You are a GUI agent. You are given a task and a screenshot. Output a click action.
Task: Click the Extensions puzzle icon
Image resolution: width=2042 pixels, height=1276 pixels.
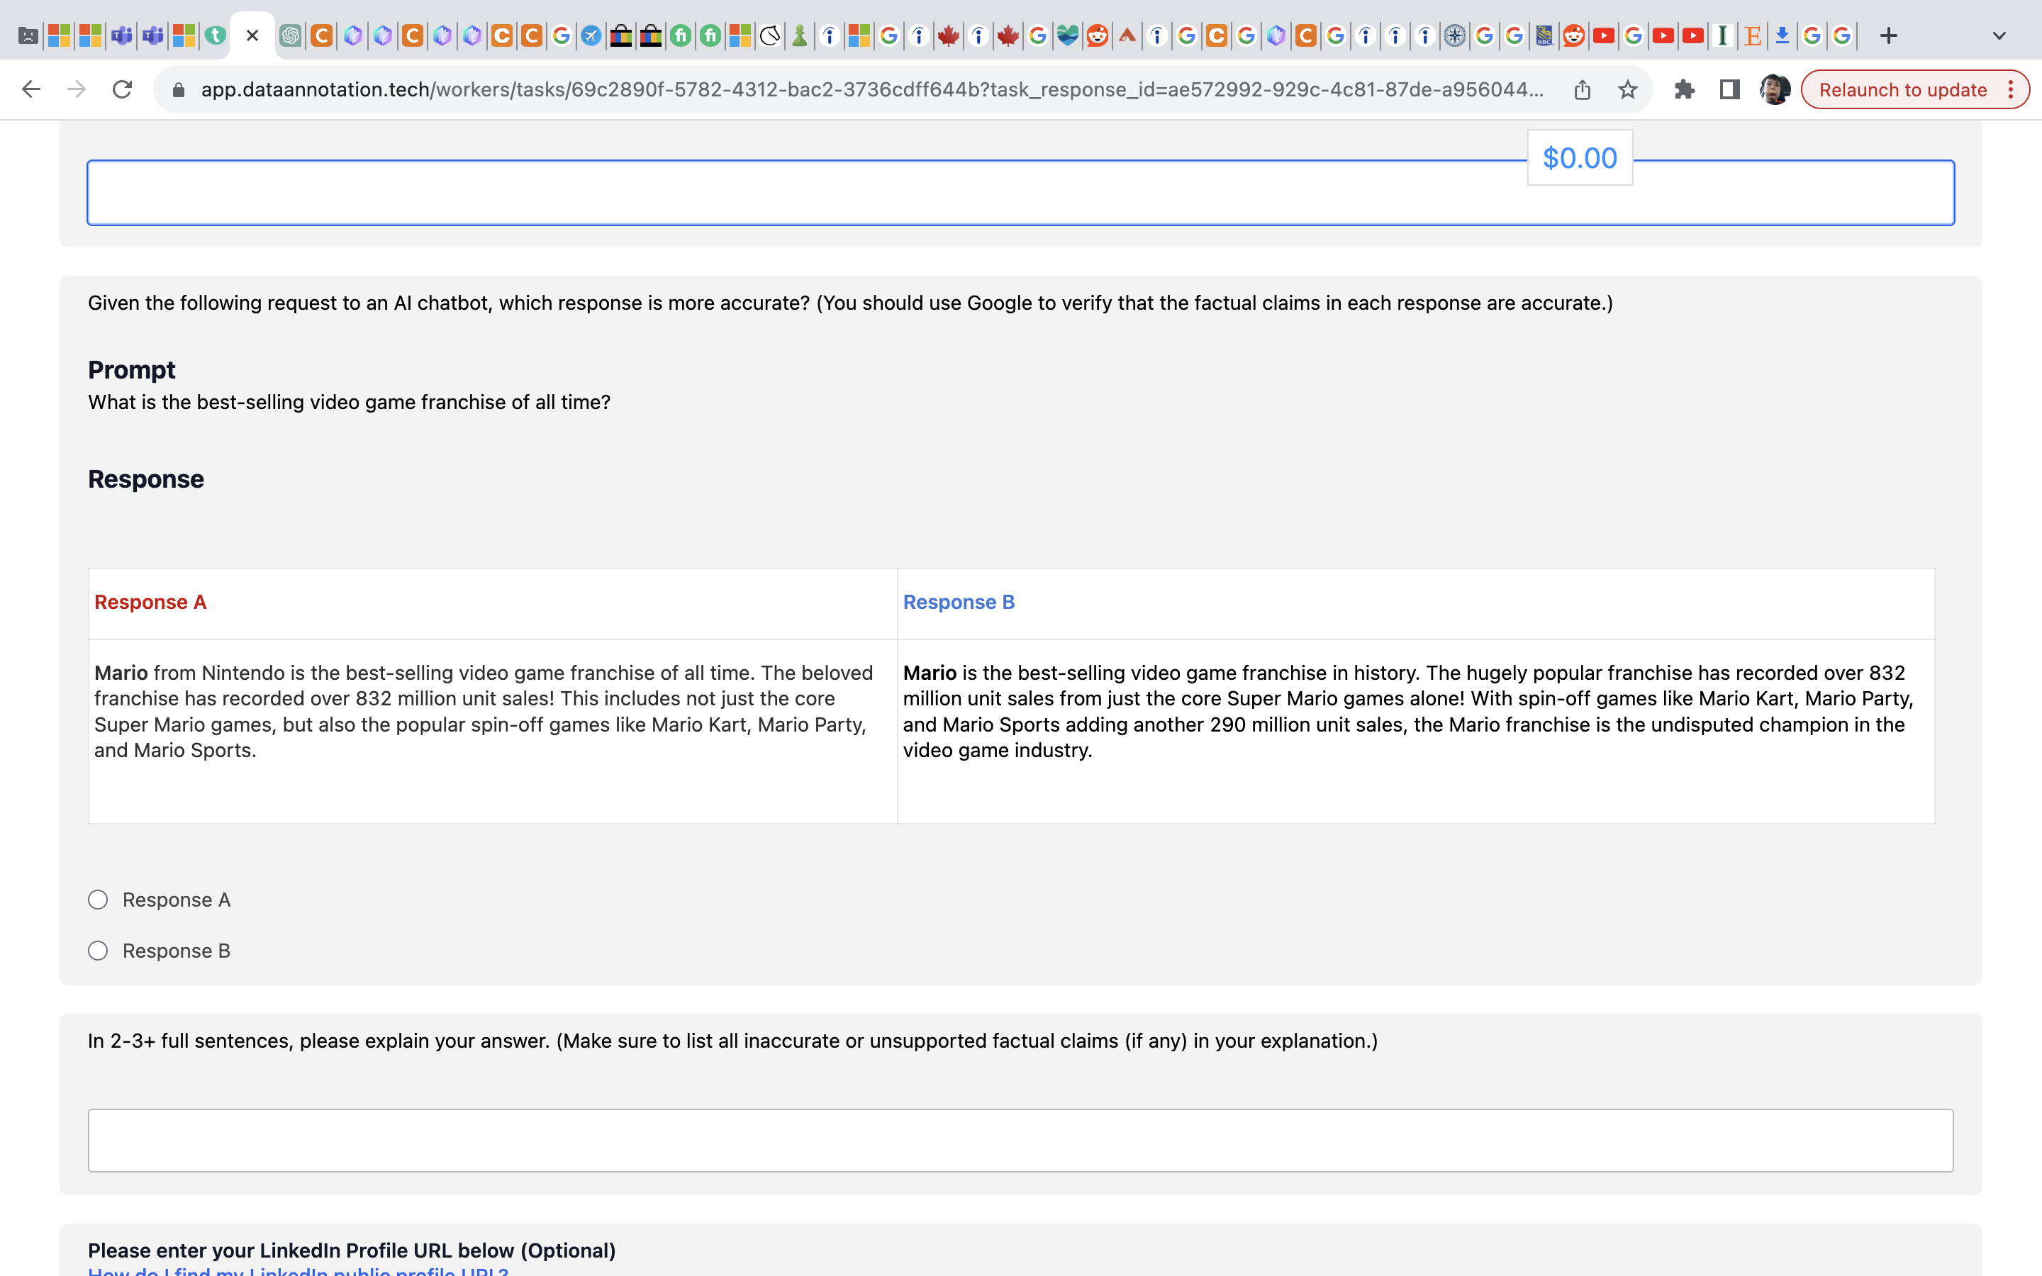[x=1685, y=89]
